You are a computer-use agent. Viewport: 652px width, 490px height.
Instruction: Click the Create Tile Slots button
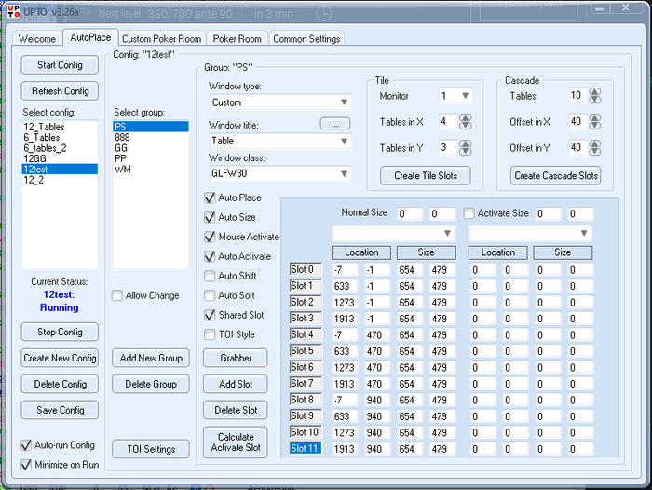(x=426, y=175)
